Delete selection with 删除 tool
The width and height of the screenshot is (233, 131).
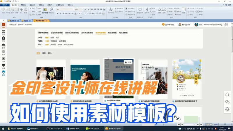click(39, 15)
